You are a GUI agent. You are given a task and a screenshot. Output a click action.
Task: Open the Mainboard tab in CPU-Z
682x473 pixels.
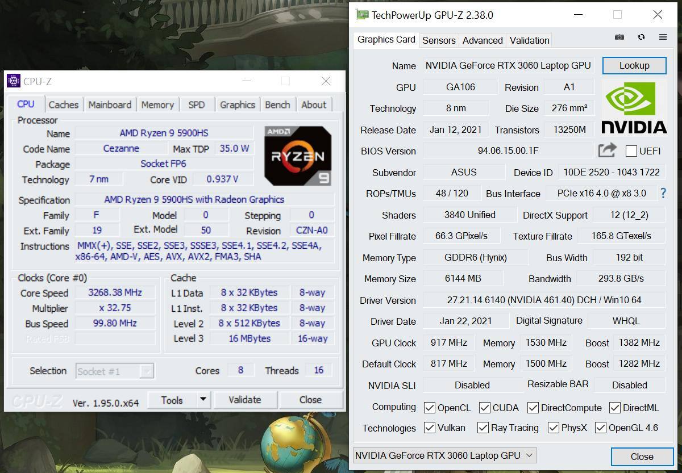point(110,104)
